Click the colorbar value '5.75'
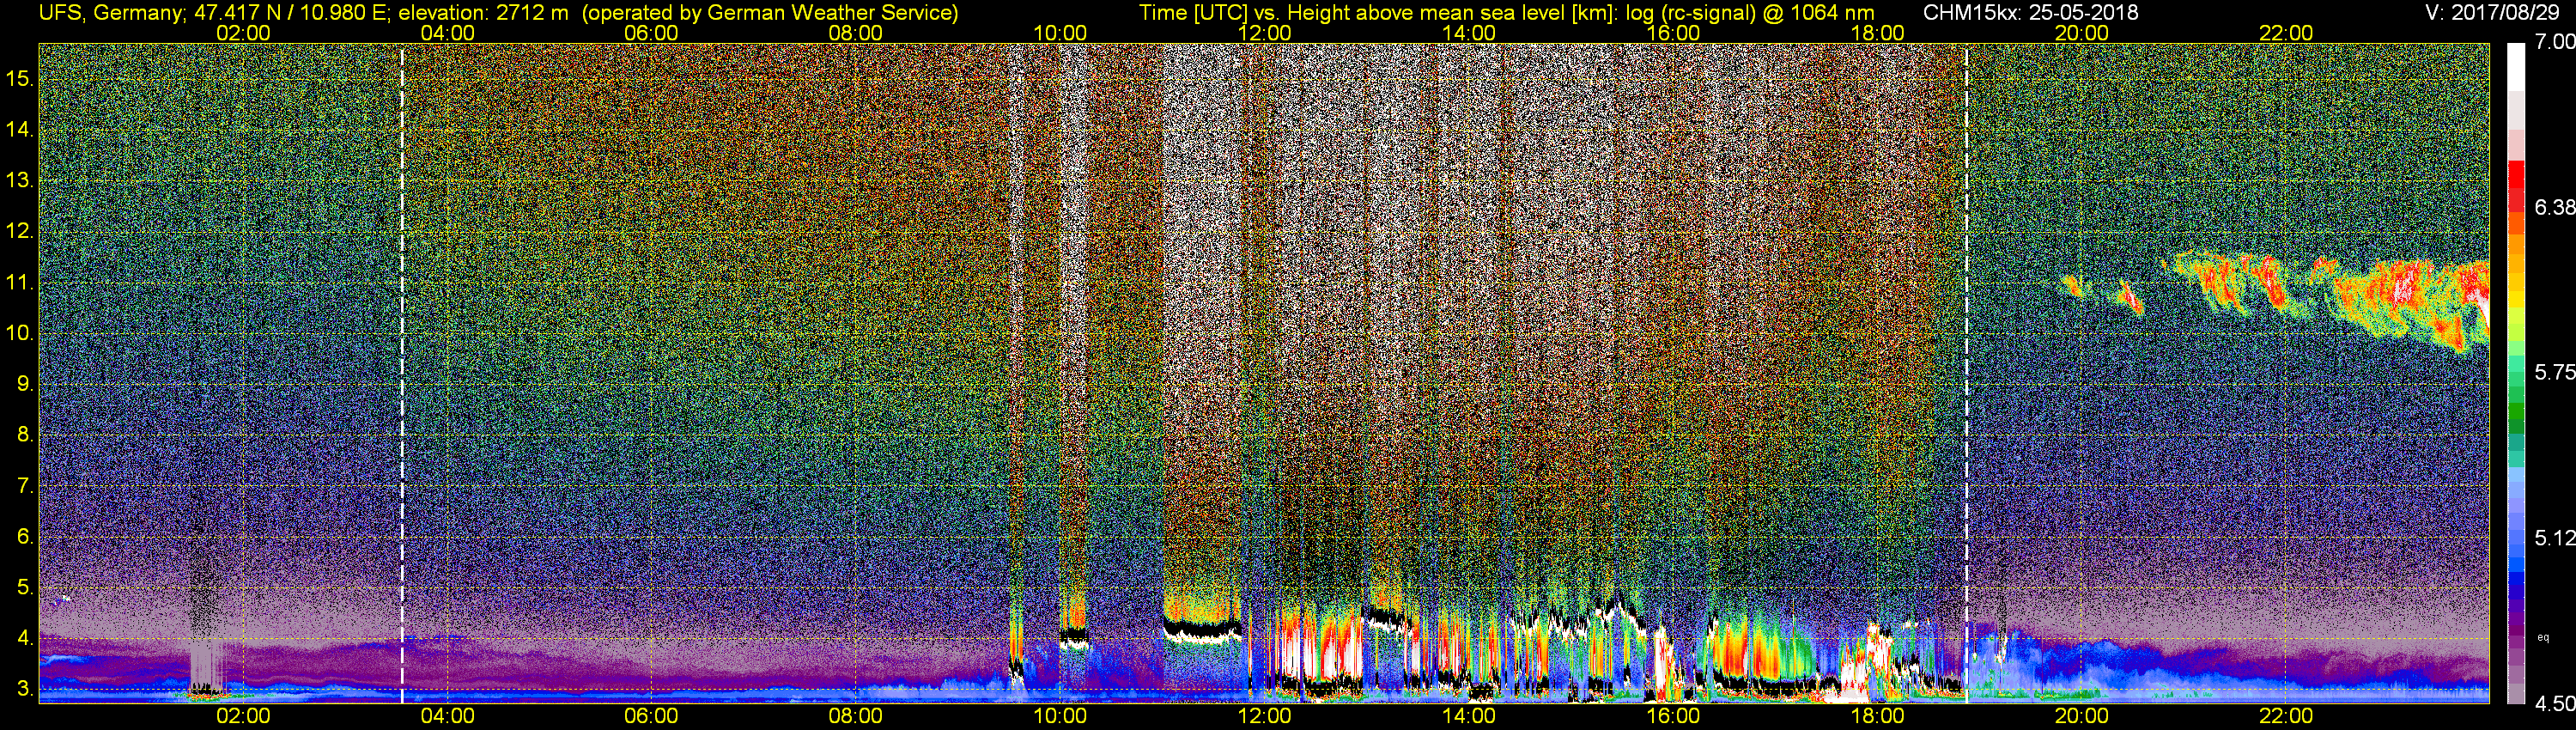Screen dimensions: 2576x730 click(x=2554, y=372)
